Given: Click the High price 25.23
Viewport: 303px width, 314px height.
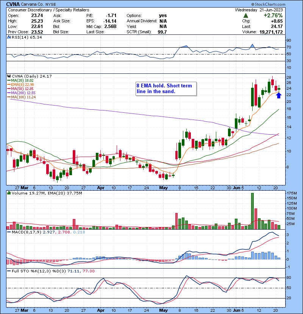Looking at the screenshot, I should pyautogui.click(x=37, y=21).
